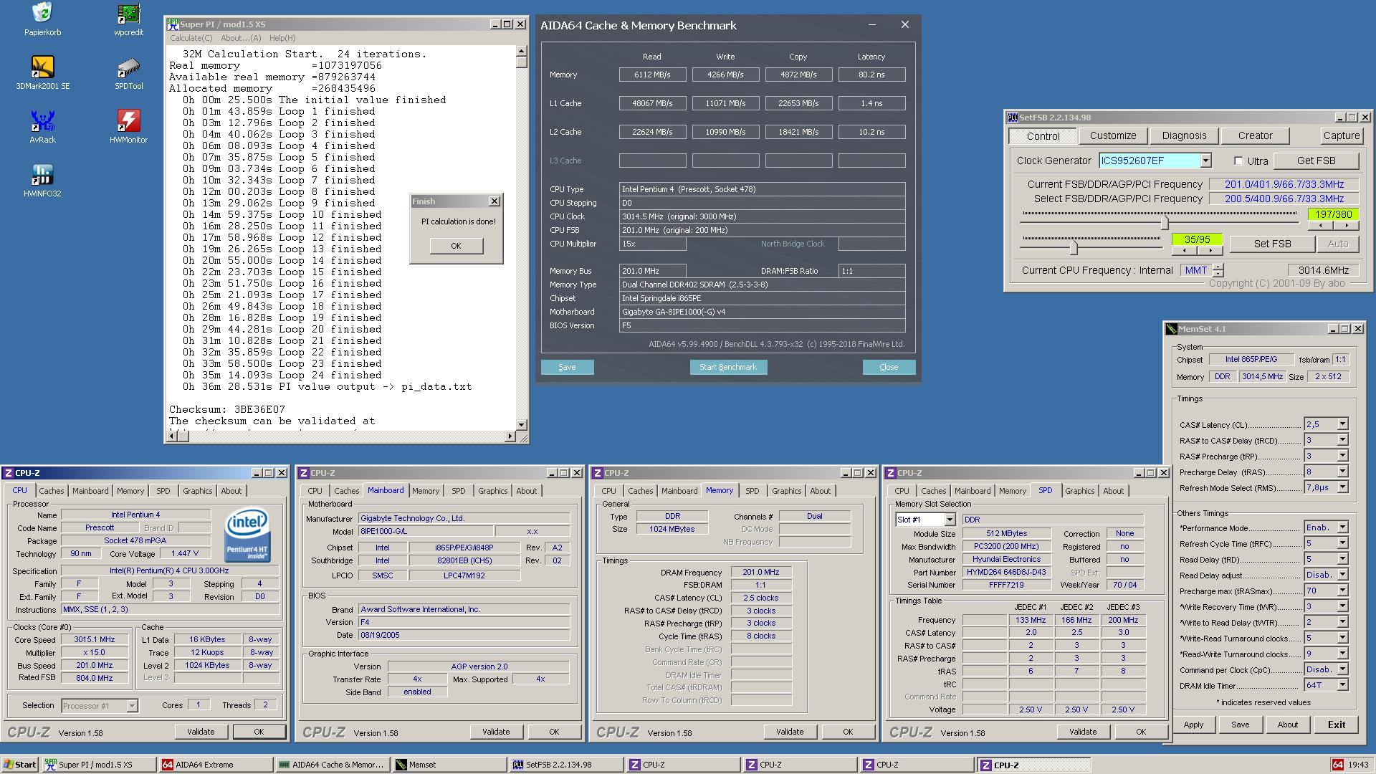Screen dimensions: 1376x774
Task: Click right arrow of the 197/380 stepper
Action: [x=1347, y=226]
